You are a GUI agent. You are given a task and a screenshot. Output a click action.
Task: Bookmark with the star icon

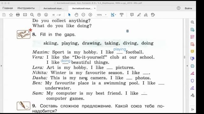[x=11, y=15]
